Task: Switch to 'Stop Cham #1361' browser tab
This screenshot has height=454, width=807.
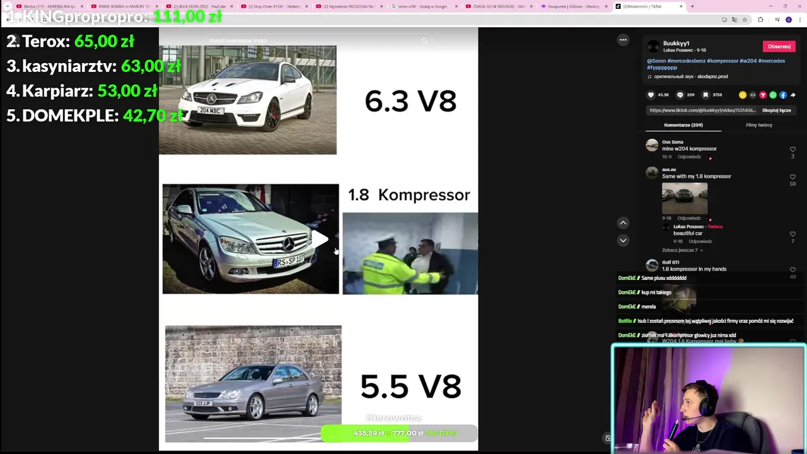Action: pos(274,6)
